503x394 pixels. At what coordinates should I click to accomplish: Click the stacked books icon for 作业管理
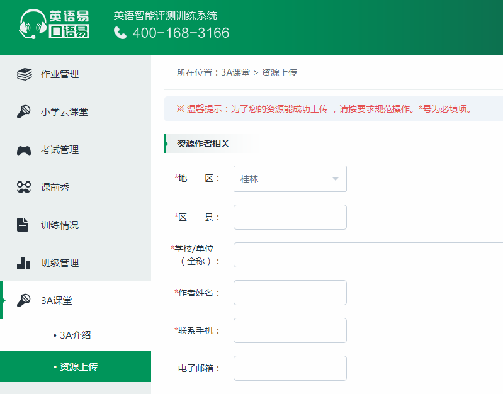[x=25, y=74]
